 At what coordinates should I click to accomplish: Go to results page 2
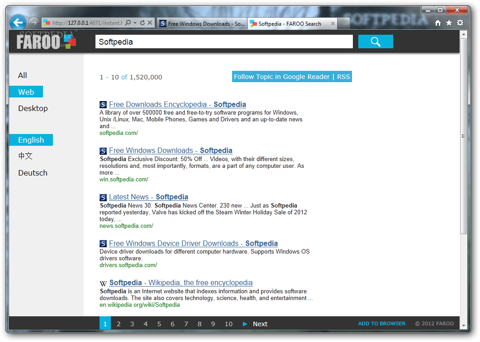(x=119, y=324)
